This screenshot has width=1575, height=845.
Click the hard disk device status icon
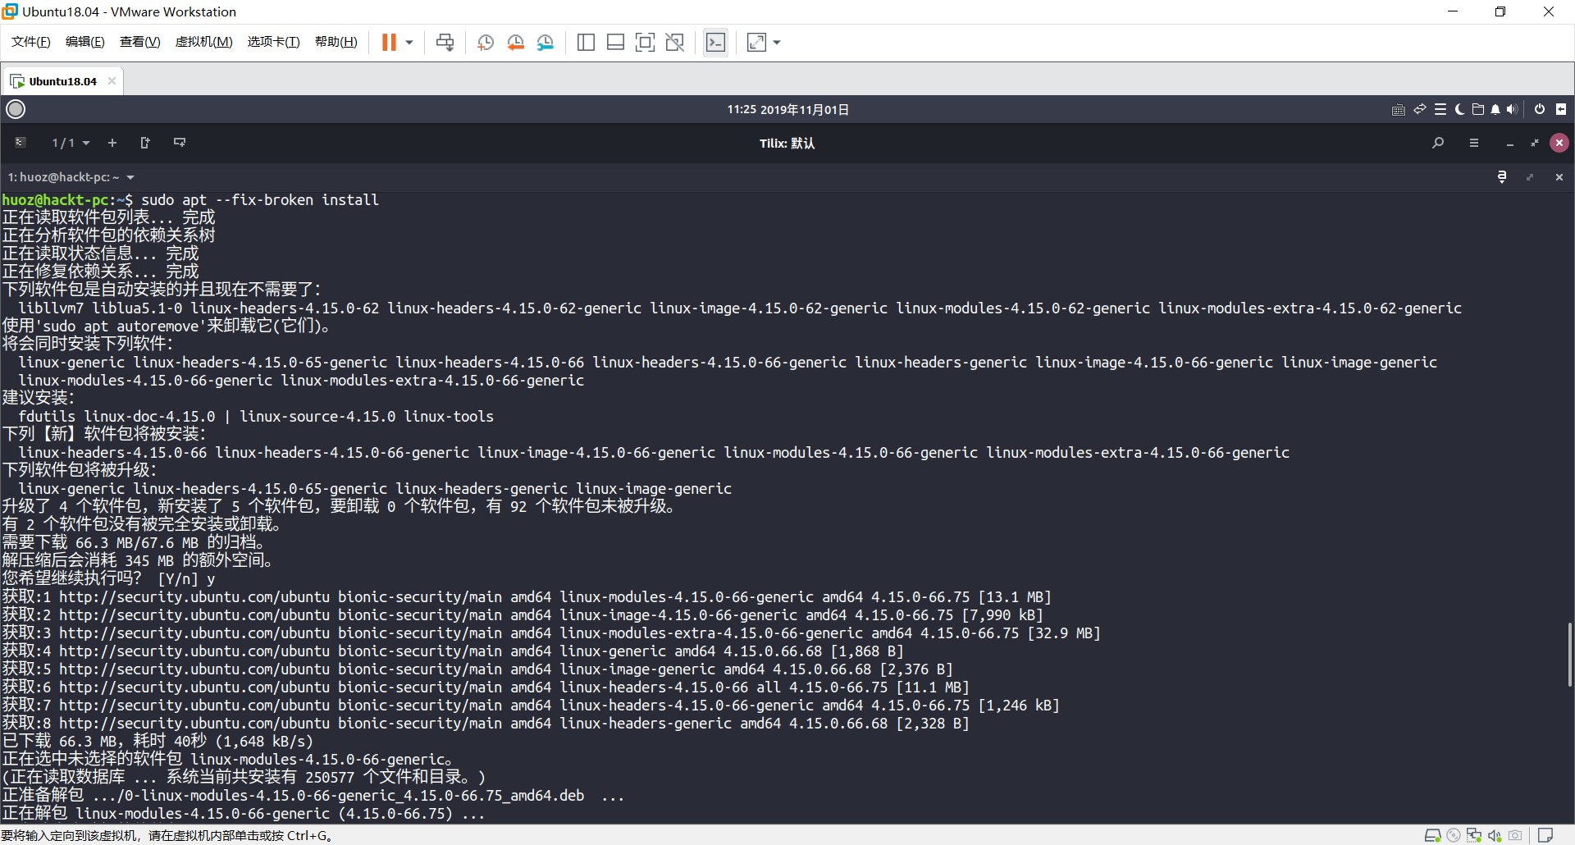coord(1432,835)
